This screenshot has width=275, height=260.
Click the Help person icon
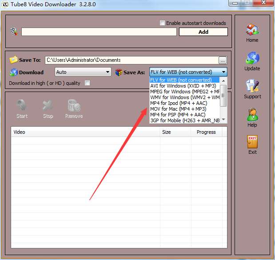click(x=252, y=115)
